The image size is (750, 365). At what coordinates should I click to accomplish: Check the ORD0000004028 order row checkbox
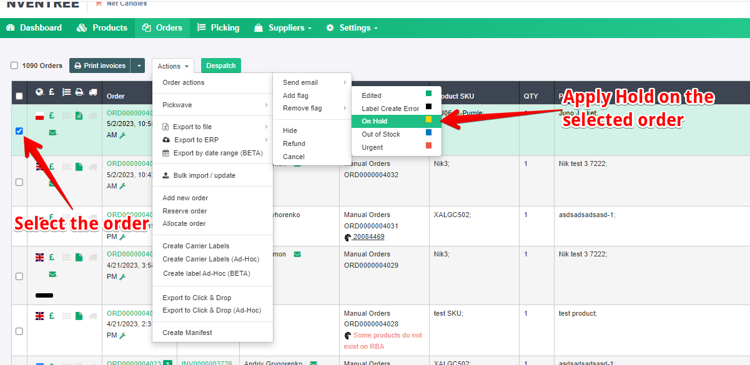point(19,331)
